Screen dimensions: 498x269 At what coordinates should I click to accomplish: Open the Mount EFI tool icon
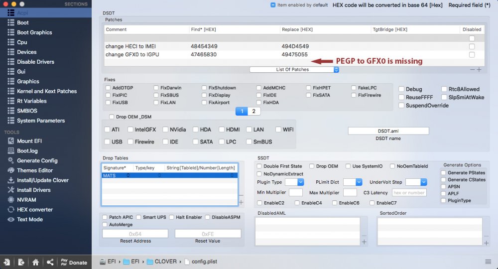[x=11, y=141]
